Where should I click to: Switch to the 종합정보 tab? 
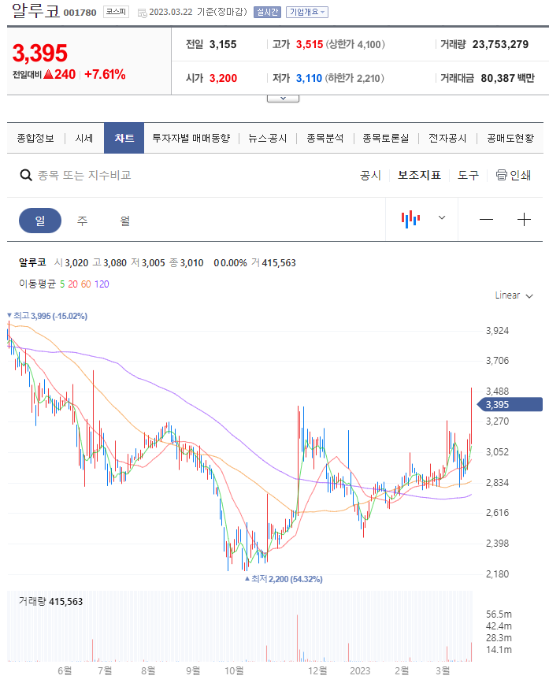click(35, 138)
